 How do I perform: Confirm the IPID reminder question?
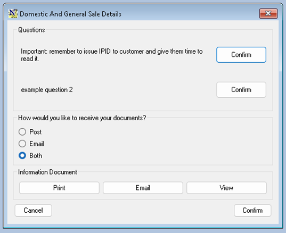click(241, 55)
